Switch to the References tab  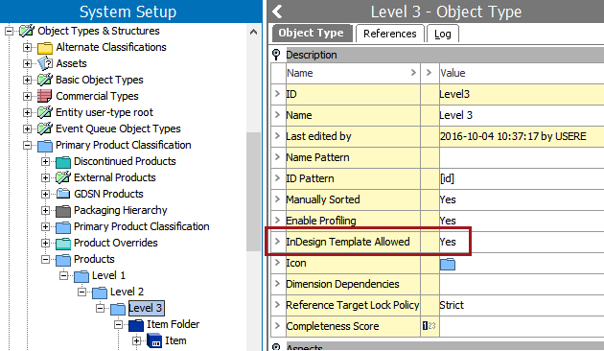coord(390,34)
